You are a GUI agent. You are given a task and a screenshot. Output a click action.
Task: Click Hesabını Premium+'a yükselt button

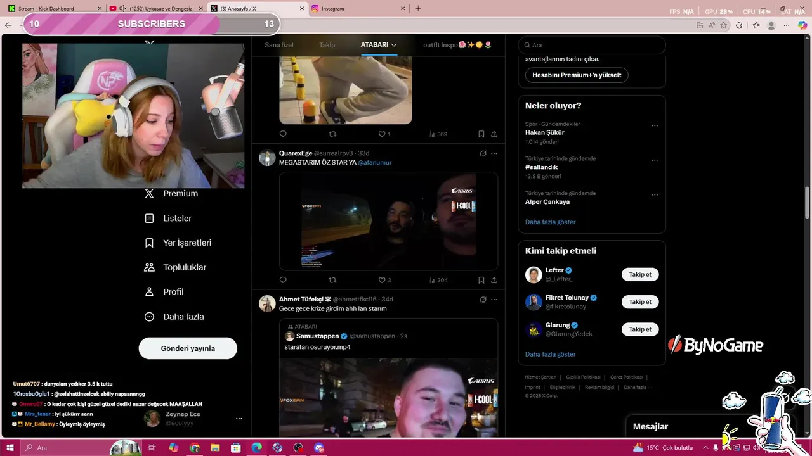pyautogui.click(x=577, y=75)
